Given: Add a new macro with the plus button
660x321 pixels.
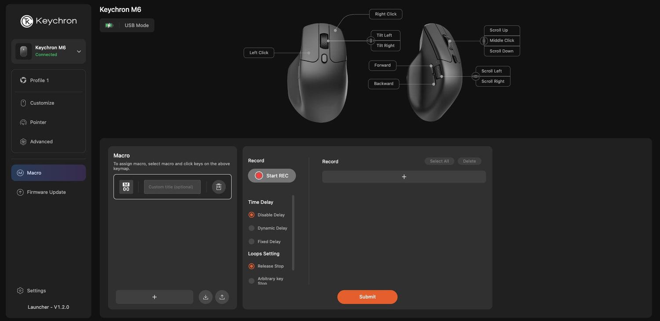Looking at the screenshot, I should (x=154, y=297).
